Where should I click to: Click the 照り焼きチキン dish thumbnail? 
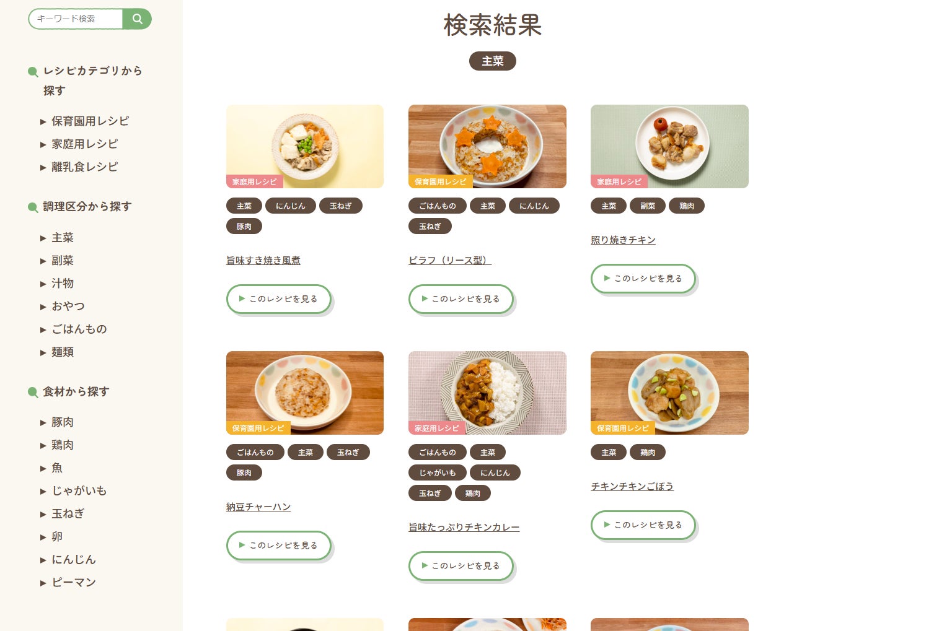[669, 146]
